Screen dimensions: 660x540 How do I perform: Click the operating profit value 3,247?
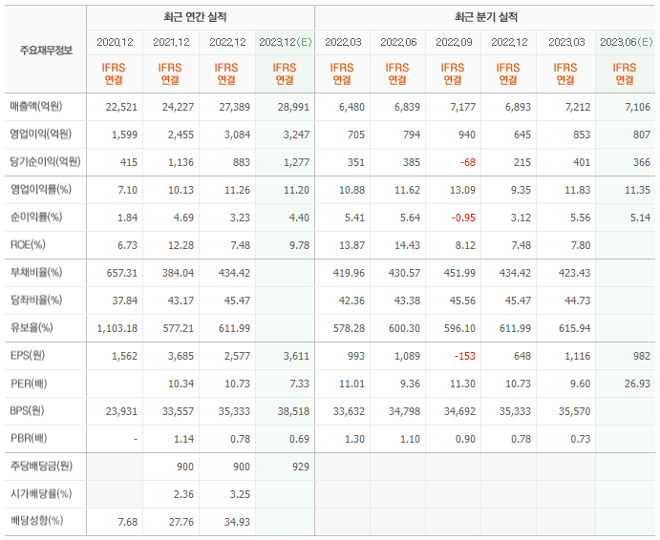(x=296, y=135)
